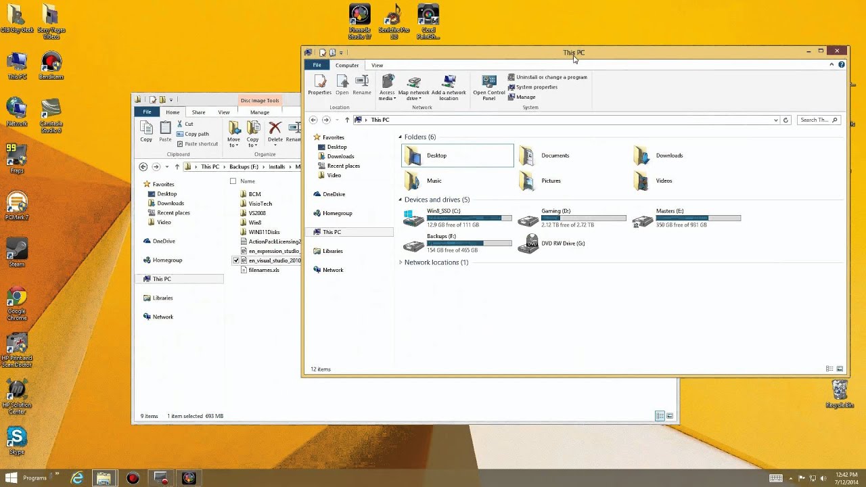The image size is (866, 487).
Task: Click Paste shortcut in Clipboard group
Action: coord(197,144)
